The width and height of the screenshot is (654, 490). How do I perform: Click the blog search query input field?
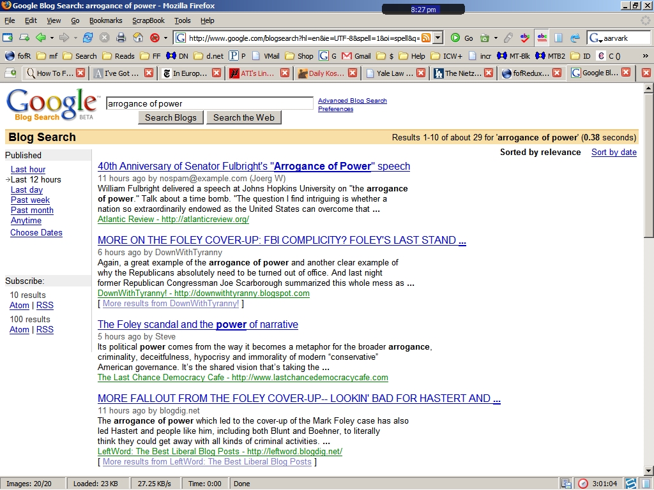[x=209, y=103]
